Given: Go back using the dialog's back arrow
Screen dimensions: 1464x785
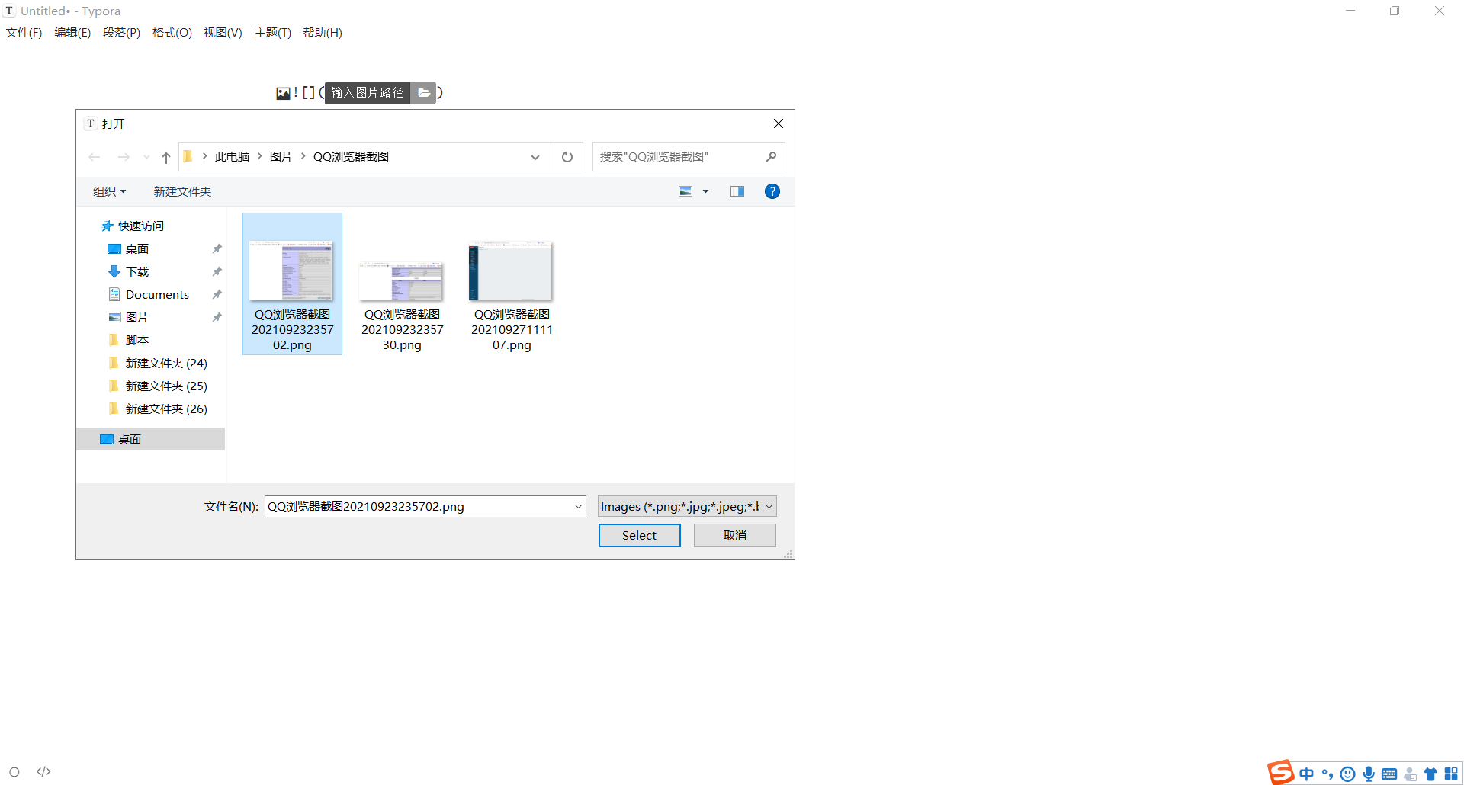Looking at the screenshot, I should [x=95, y=157].
